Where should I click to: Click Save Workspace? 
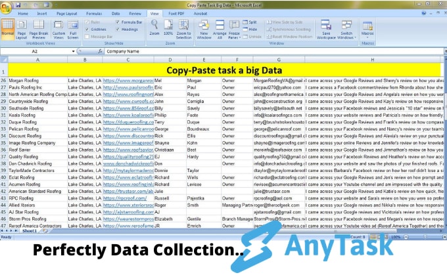[326, 30]
